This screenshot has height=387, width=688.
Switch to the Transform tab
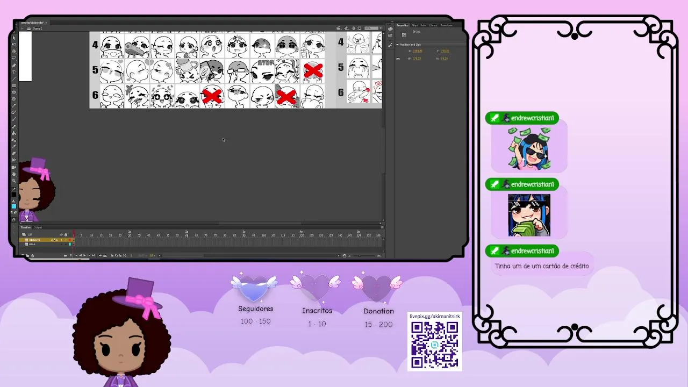click(x=446, y=25)
